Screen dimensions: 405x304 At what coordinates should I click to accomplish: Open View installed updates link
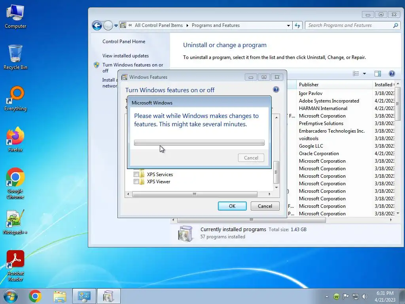tap(125, 55)
